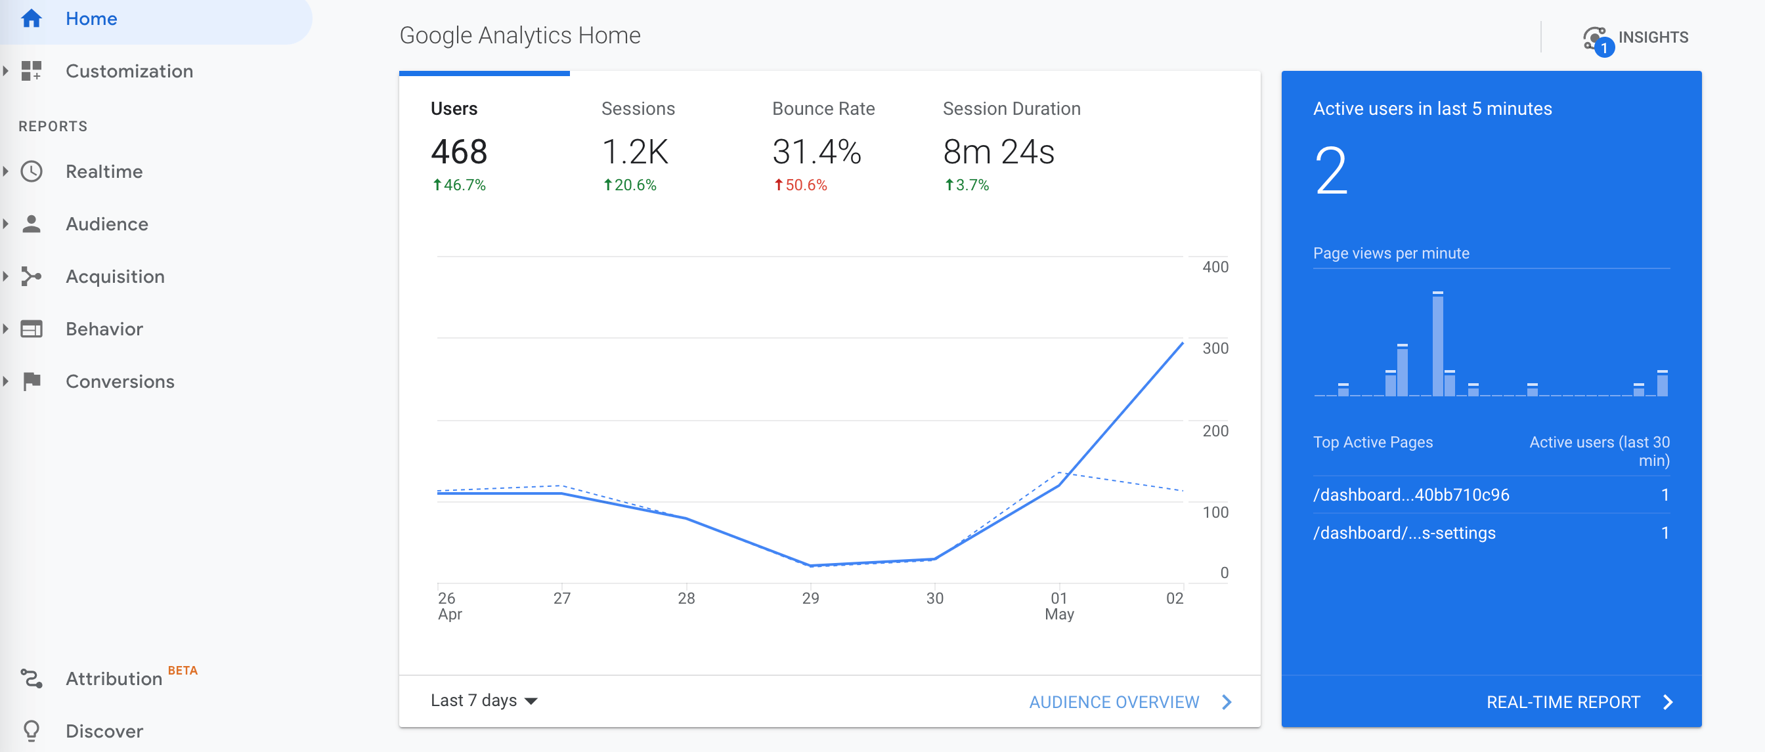The height and width of the screenshot is (752, 1765).
Task: Expand the Audience reports triangle
Action: [5, 224]
